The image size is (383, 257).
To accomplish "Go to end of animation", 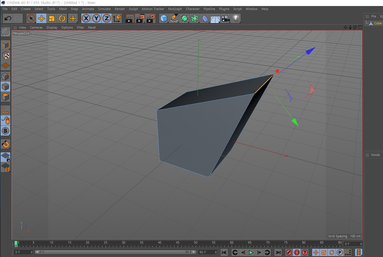I will [278, 252].
